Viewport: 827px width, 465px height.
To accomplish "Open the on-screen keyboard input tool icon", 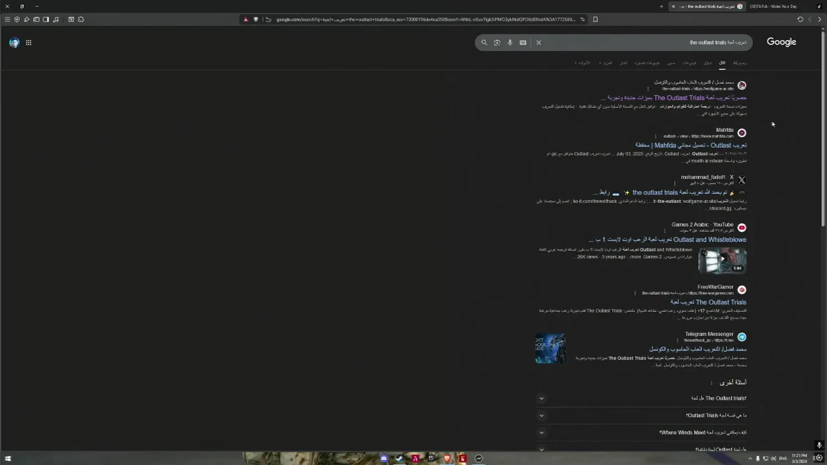I will pos(523,43).
